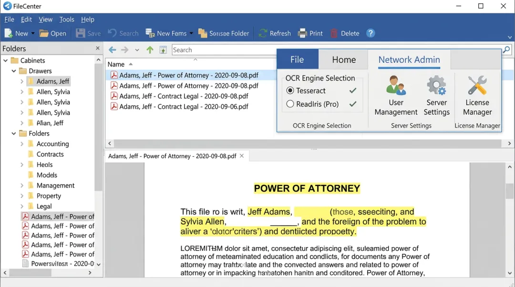Open License Manager tools icon
This screenshot has height=287, width=515.
(477, 85)
